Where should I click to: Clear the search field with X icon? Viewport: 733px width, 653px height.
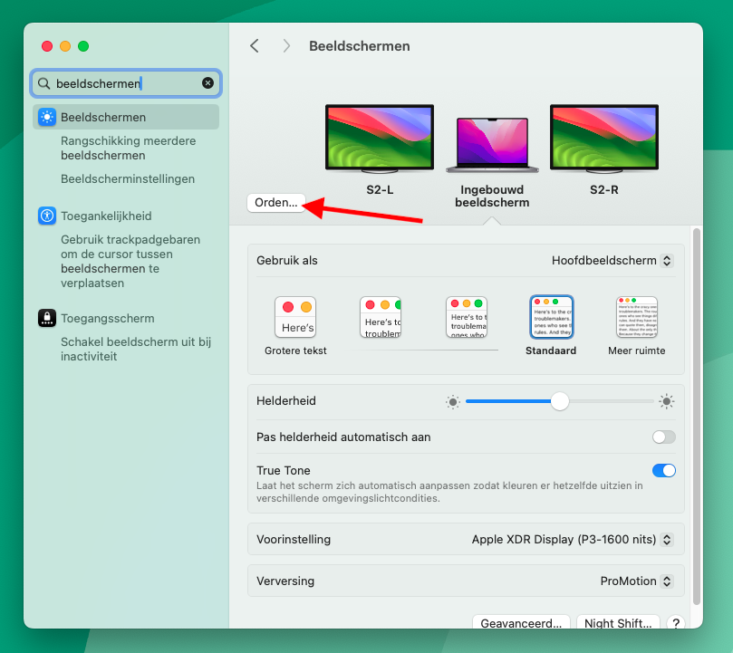[x=207, y=83]
